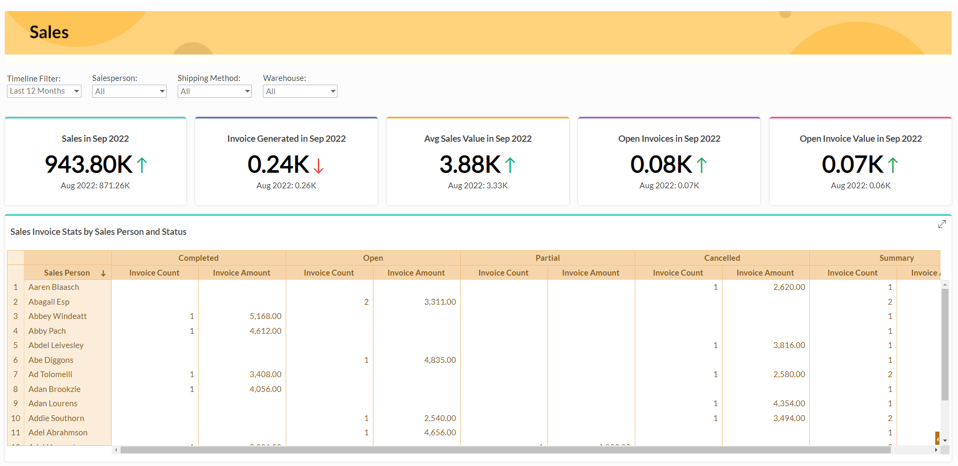Click the Open Invoice Value in Sep 2022 card
The width and height of the screenshot is (958, 466).
click(x=861, y=161)
